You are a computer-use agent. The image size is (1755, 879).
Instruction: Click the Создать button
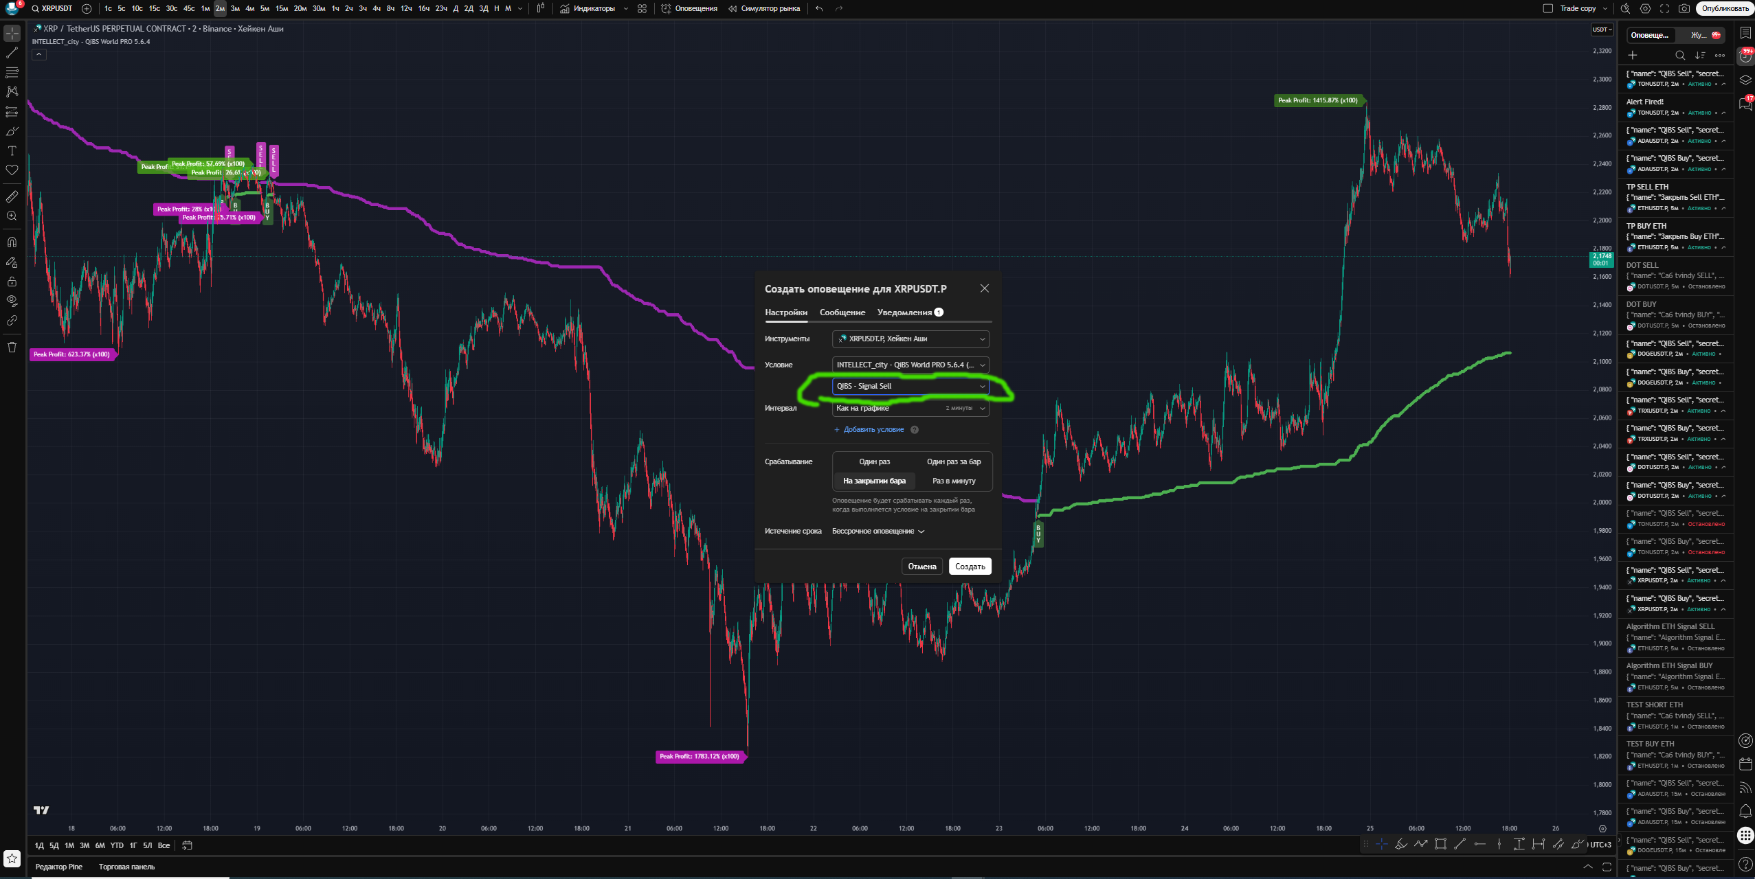pyautogui.click(x=970, y=567)
